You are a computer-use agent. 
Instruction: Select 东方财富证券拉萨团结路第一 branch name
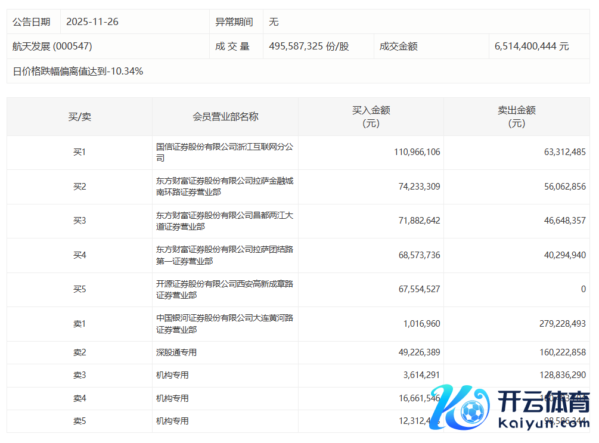point(224,255)
